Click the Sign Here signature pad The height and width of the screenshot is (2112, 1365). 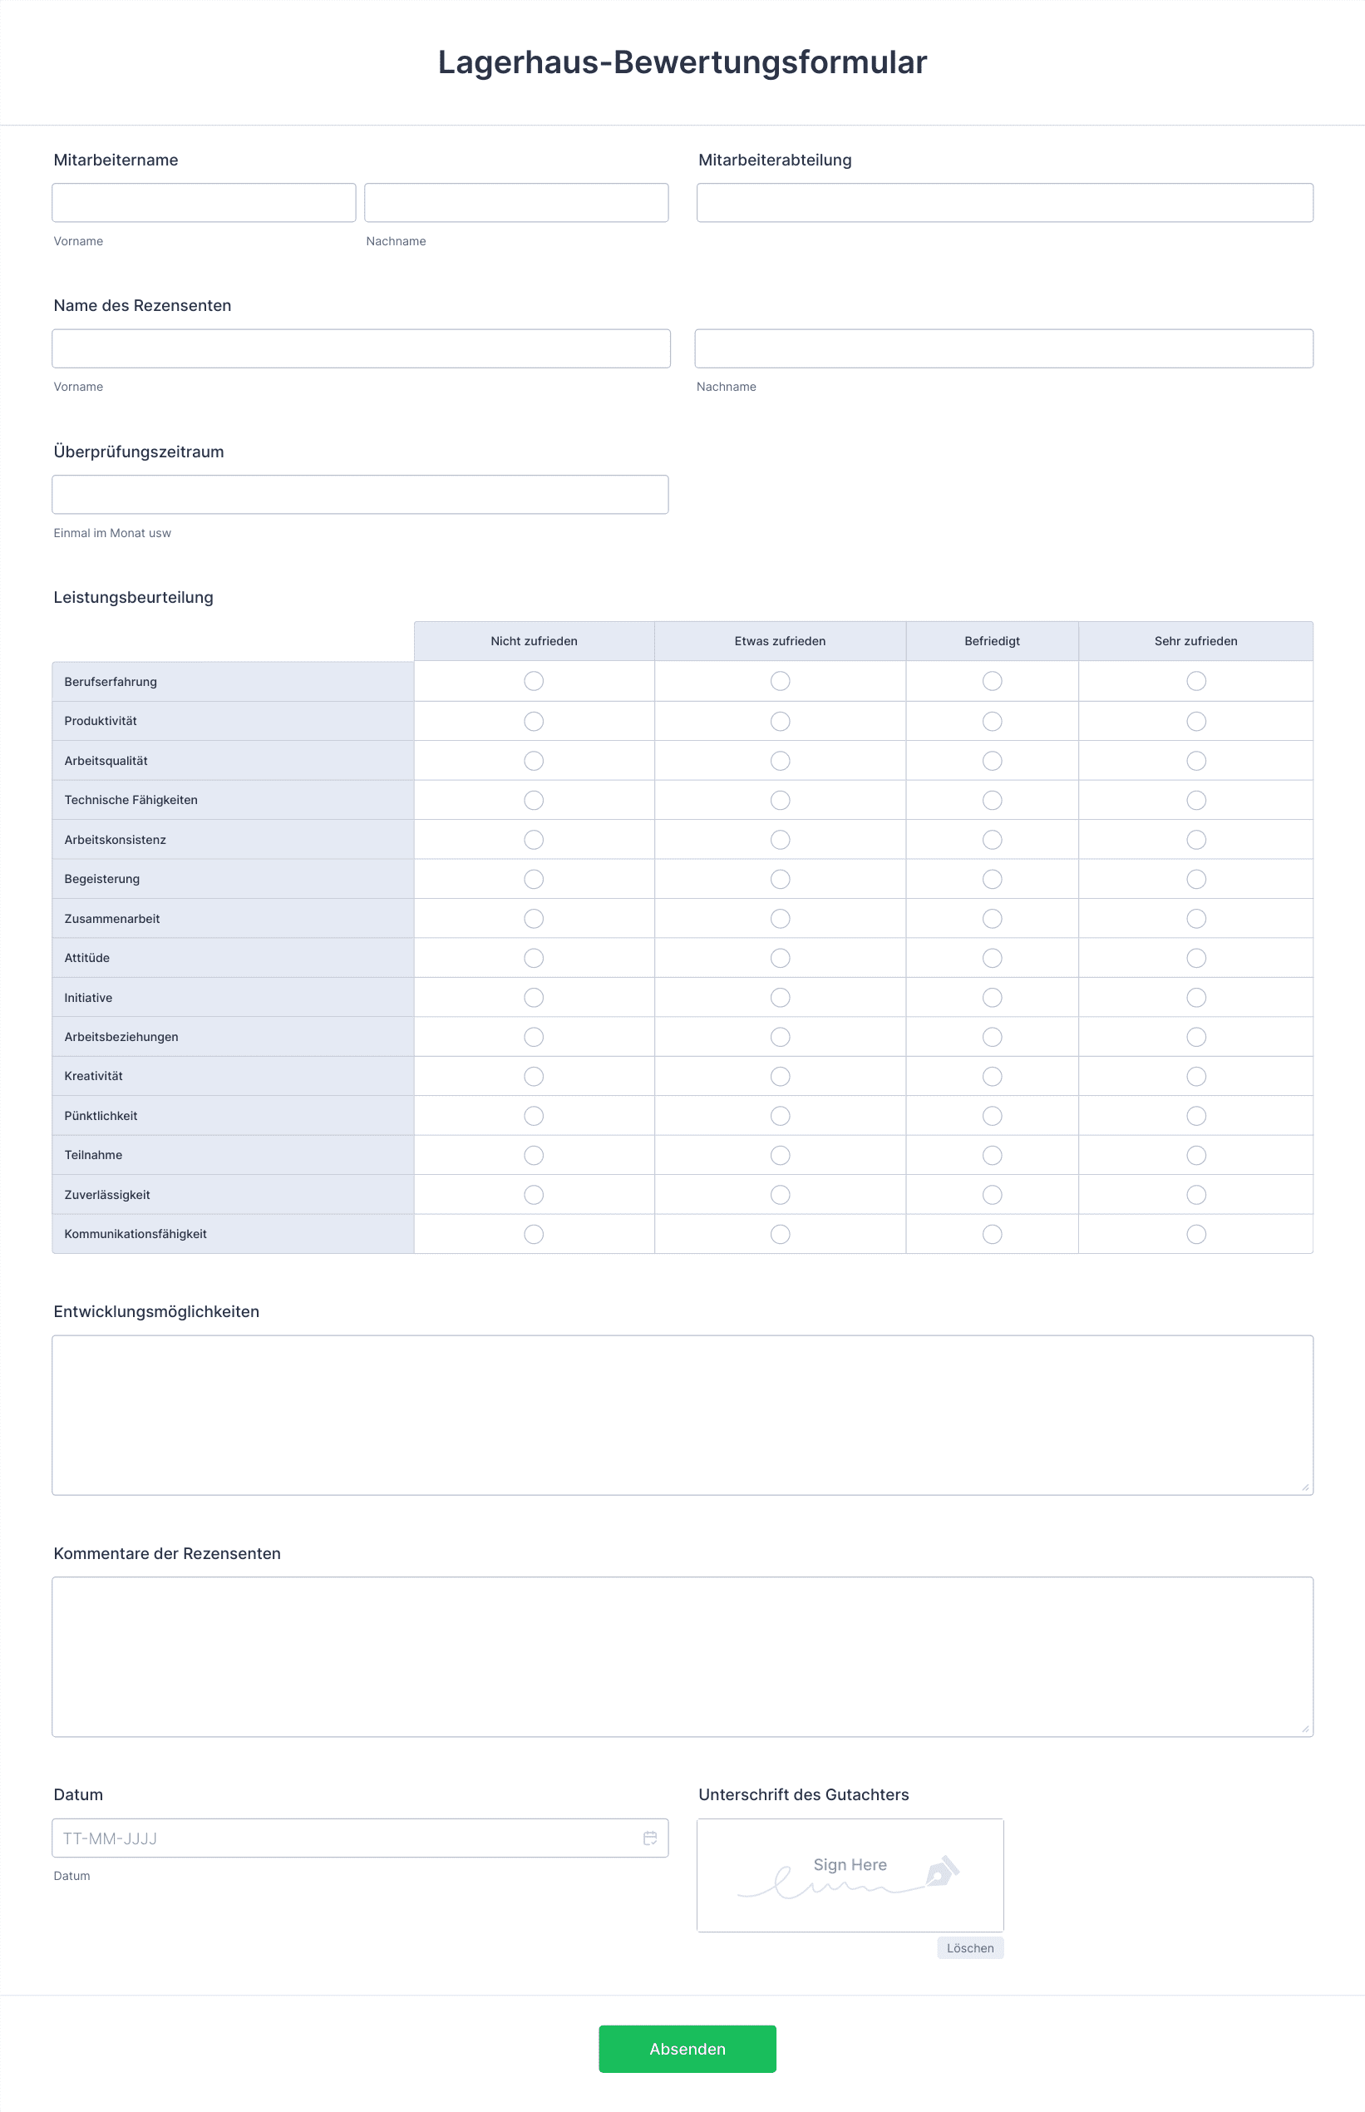(x=849, y=1874)
